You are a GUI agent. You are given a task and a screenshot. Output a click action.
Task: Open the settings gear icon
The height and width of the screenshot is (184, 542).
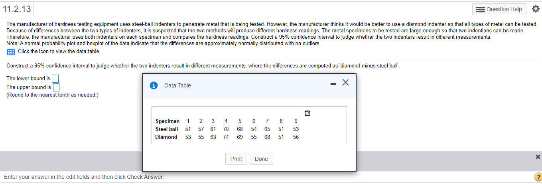(535, 9)
